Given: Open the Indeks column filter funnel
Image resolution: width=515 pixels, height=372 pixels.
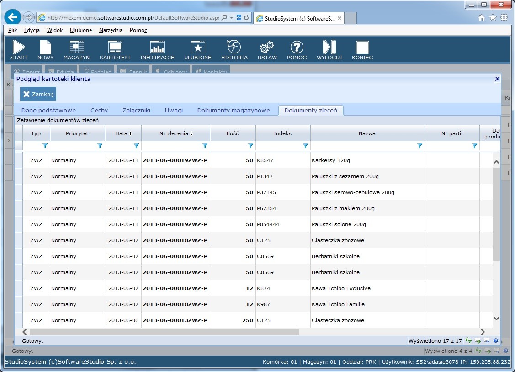Looking at the screenshot, I should (x=305, y=146).
